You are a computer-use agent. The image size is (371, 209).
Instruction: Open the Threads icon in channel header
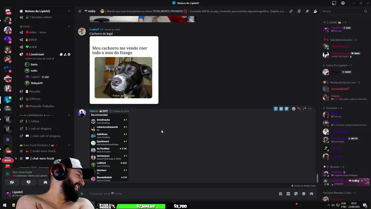291,11
